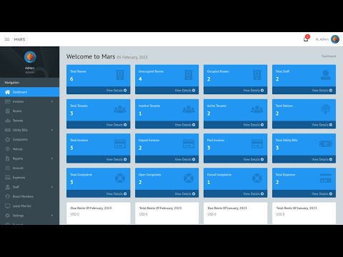Open Rooms in the sidebar
Viewport: 343px width, 257px height.
click(29, 111)
